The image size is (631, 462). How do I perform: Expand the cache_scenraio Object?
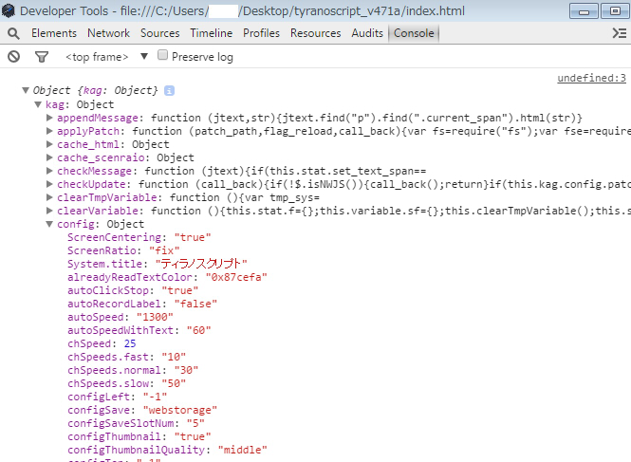coord(49,157)
